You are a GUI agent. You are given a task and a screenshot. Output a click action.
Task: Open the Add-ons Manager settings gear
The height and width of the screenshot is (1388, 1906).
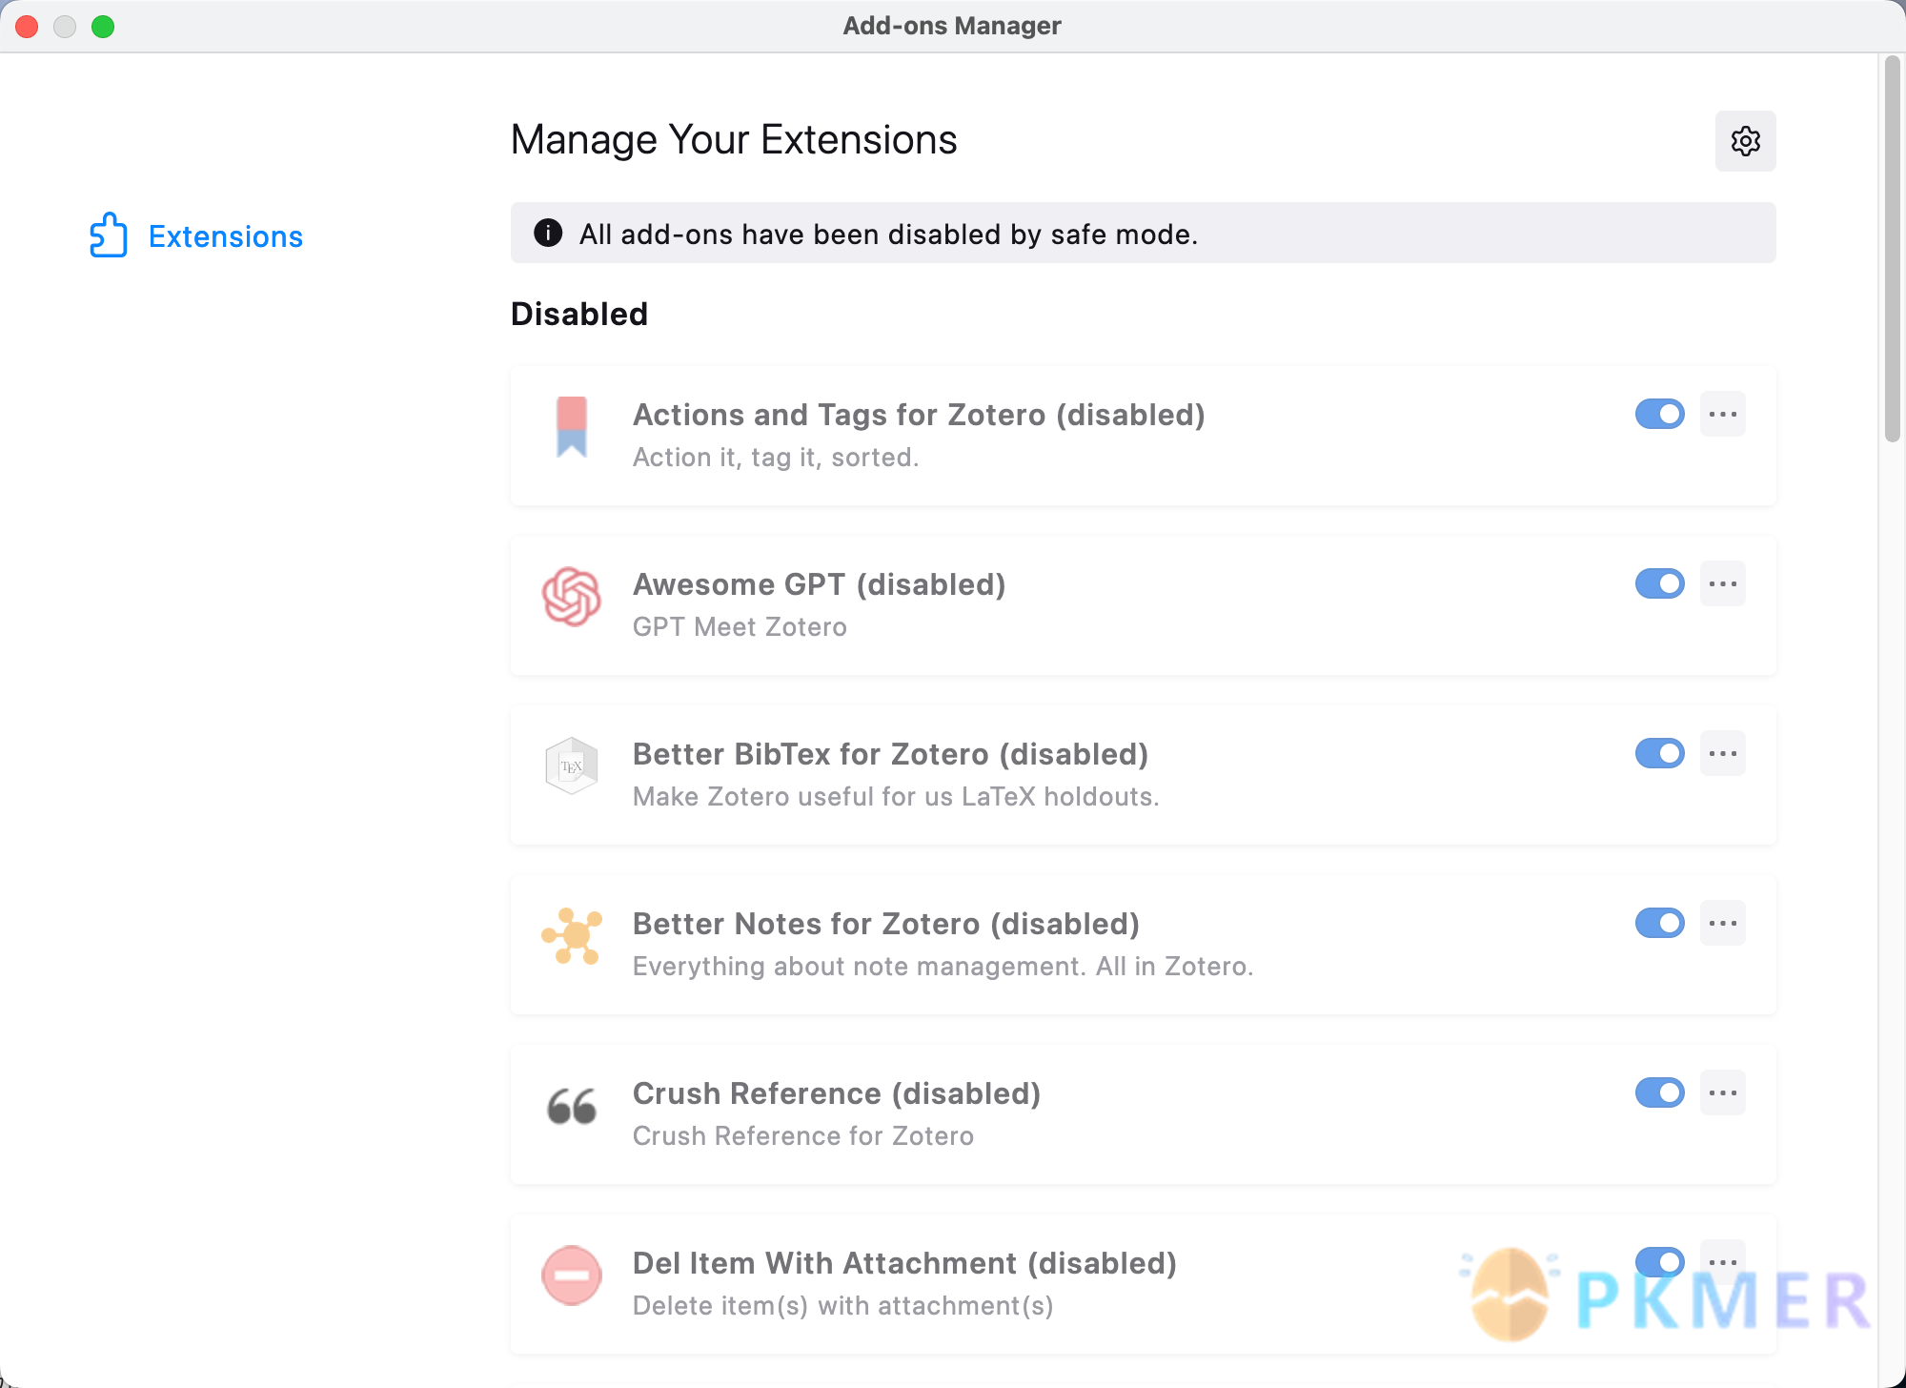click(x=1743, y=139)
